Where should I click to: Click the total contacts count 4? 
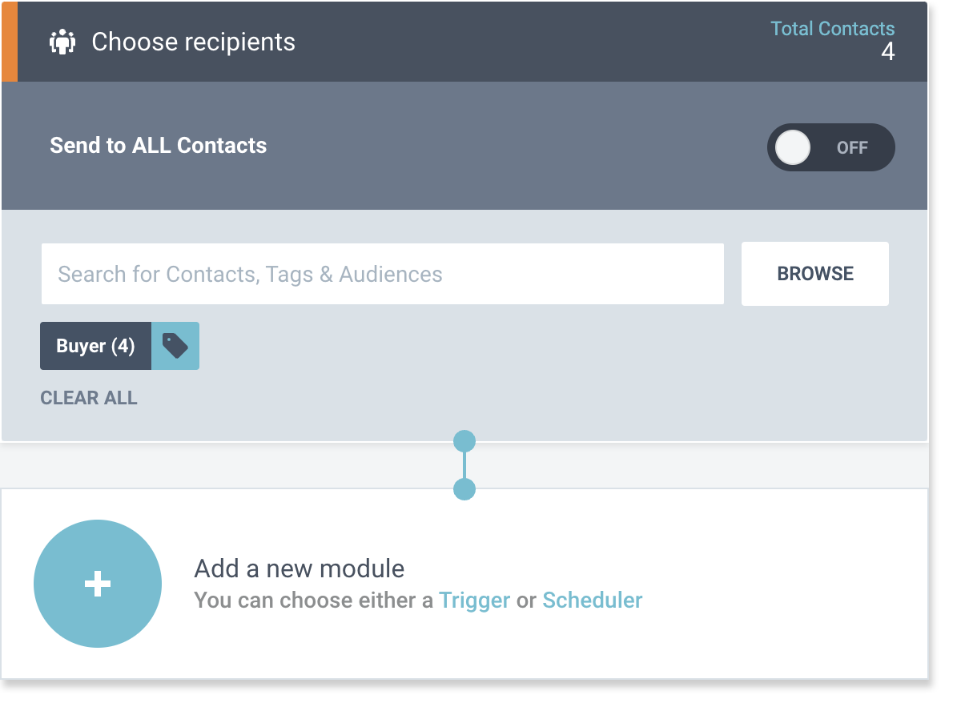888,51
